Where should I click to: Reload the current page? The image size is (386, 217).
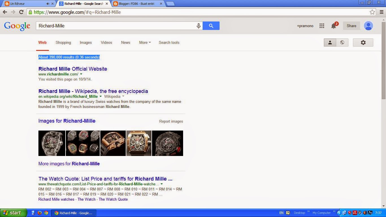coord(21,12)
